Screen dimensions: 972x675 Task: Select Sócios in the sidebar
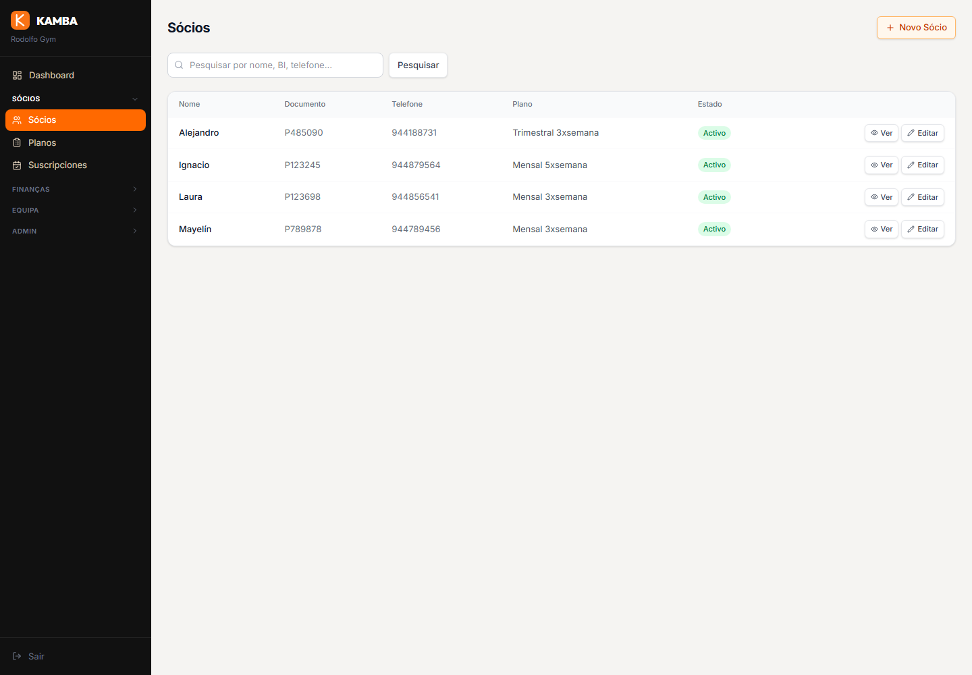point(76,120)
